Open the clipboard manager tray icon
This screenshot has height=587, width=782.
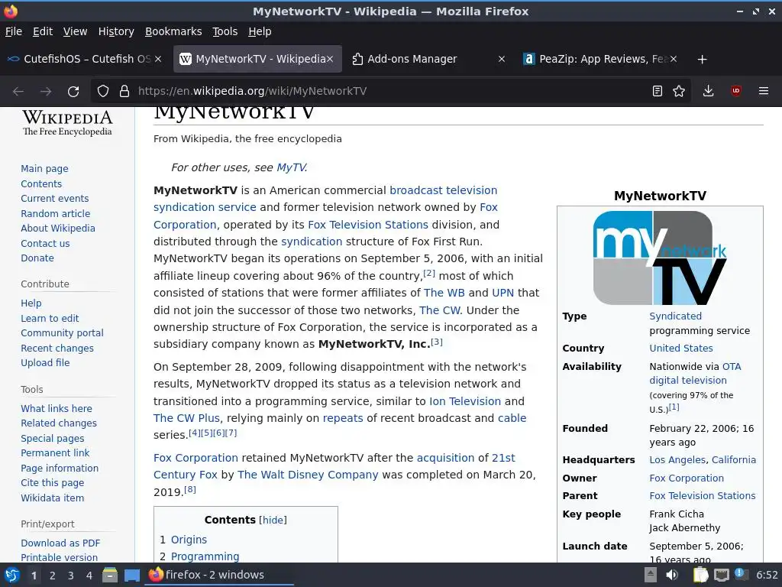point(700,575)
